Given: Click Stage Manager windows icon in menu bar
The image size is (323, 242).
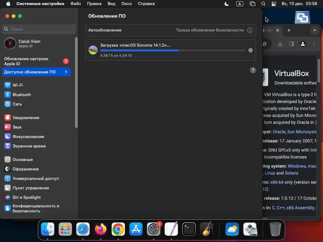Looking at the screenshot, I should click(252, 4).
